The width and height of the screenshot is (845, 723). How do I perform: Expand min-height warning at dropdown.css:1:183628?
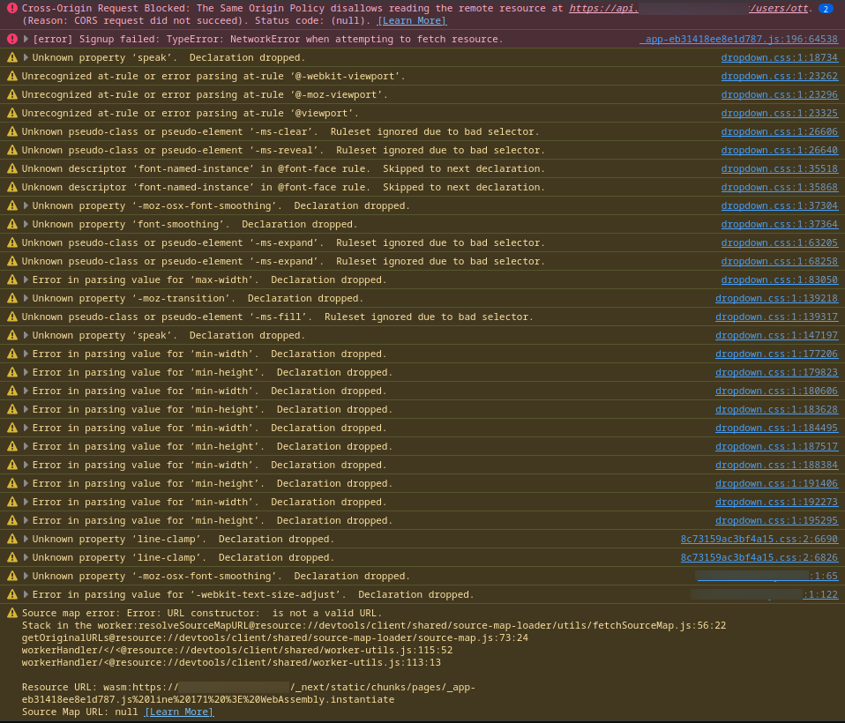(x=26, y=409)
